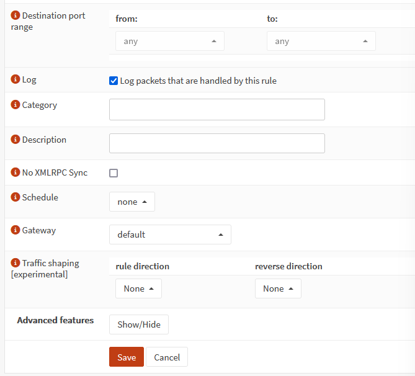Show the Gateway help icon text
The image size is (415, 376).
tap(16, 230)
